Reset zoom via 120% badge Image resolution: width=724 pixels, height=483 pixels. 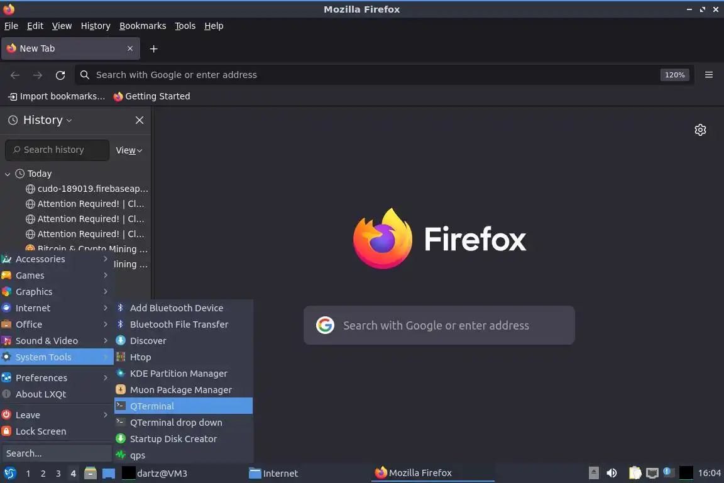674,75
